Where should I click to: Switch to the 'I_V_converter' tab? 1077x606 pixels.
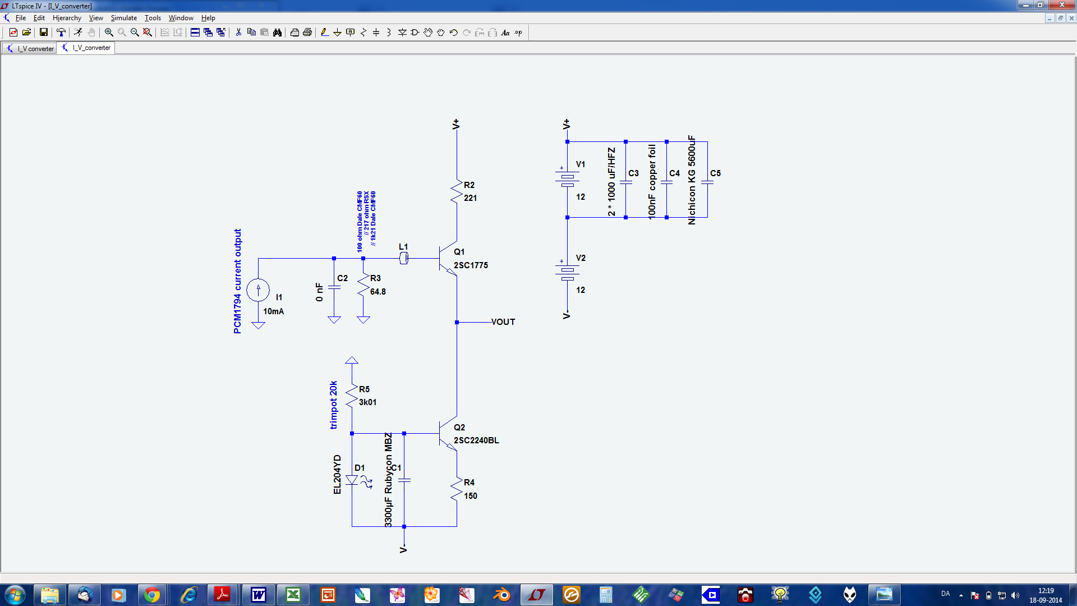[x=86, y=48]
